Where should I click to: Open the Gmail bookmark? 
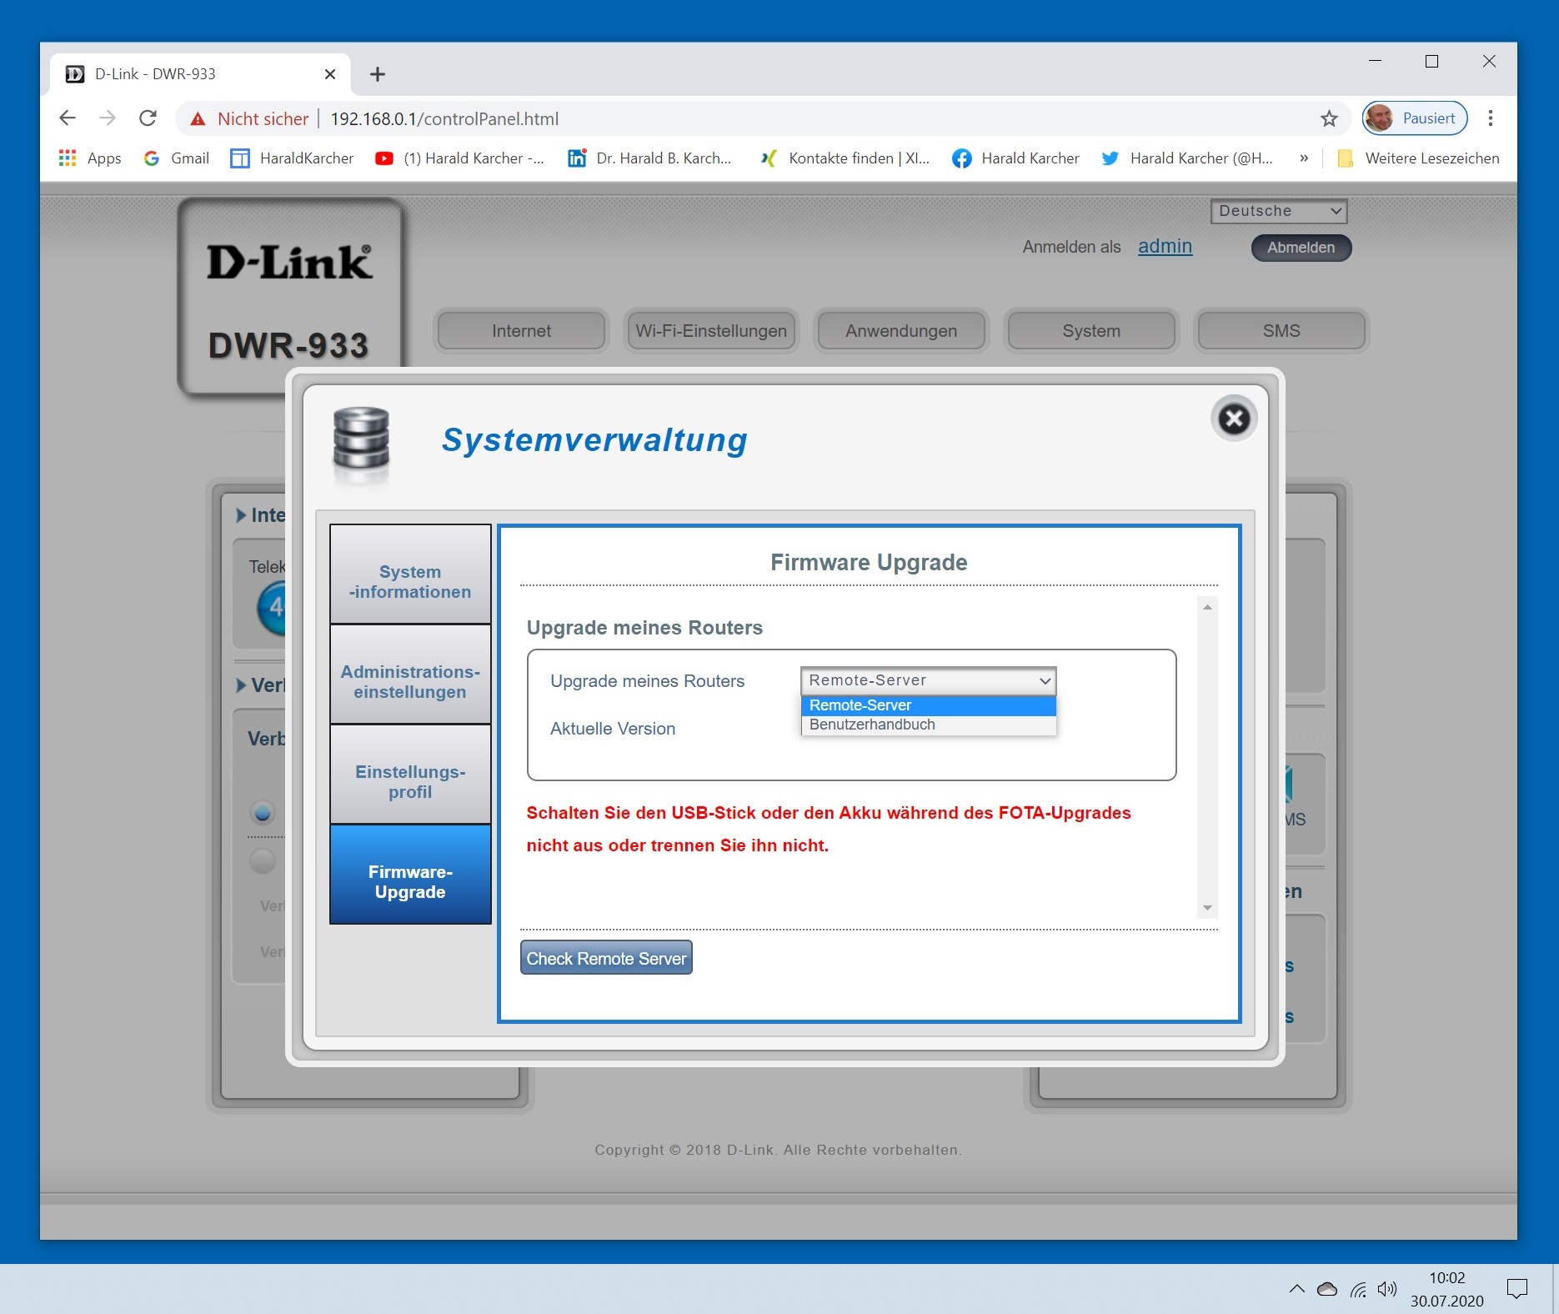pos(176,158)
